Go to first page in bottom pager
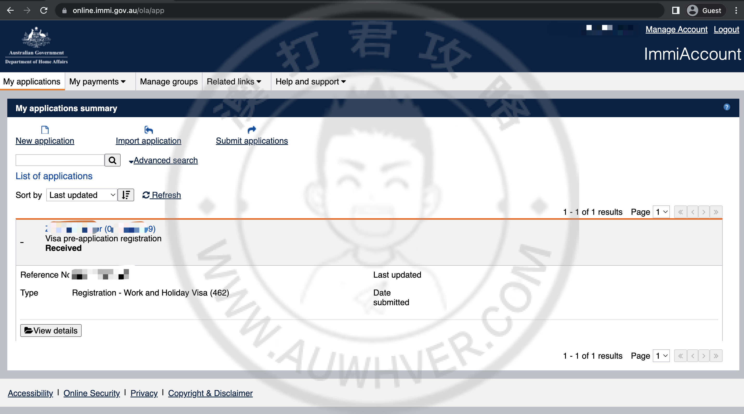The width and height of the screenshot is (744, 414). point(681,356)
